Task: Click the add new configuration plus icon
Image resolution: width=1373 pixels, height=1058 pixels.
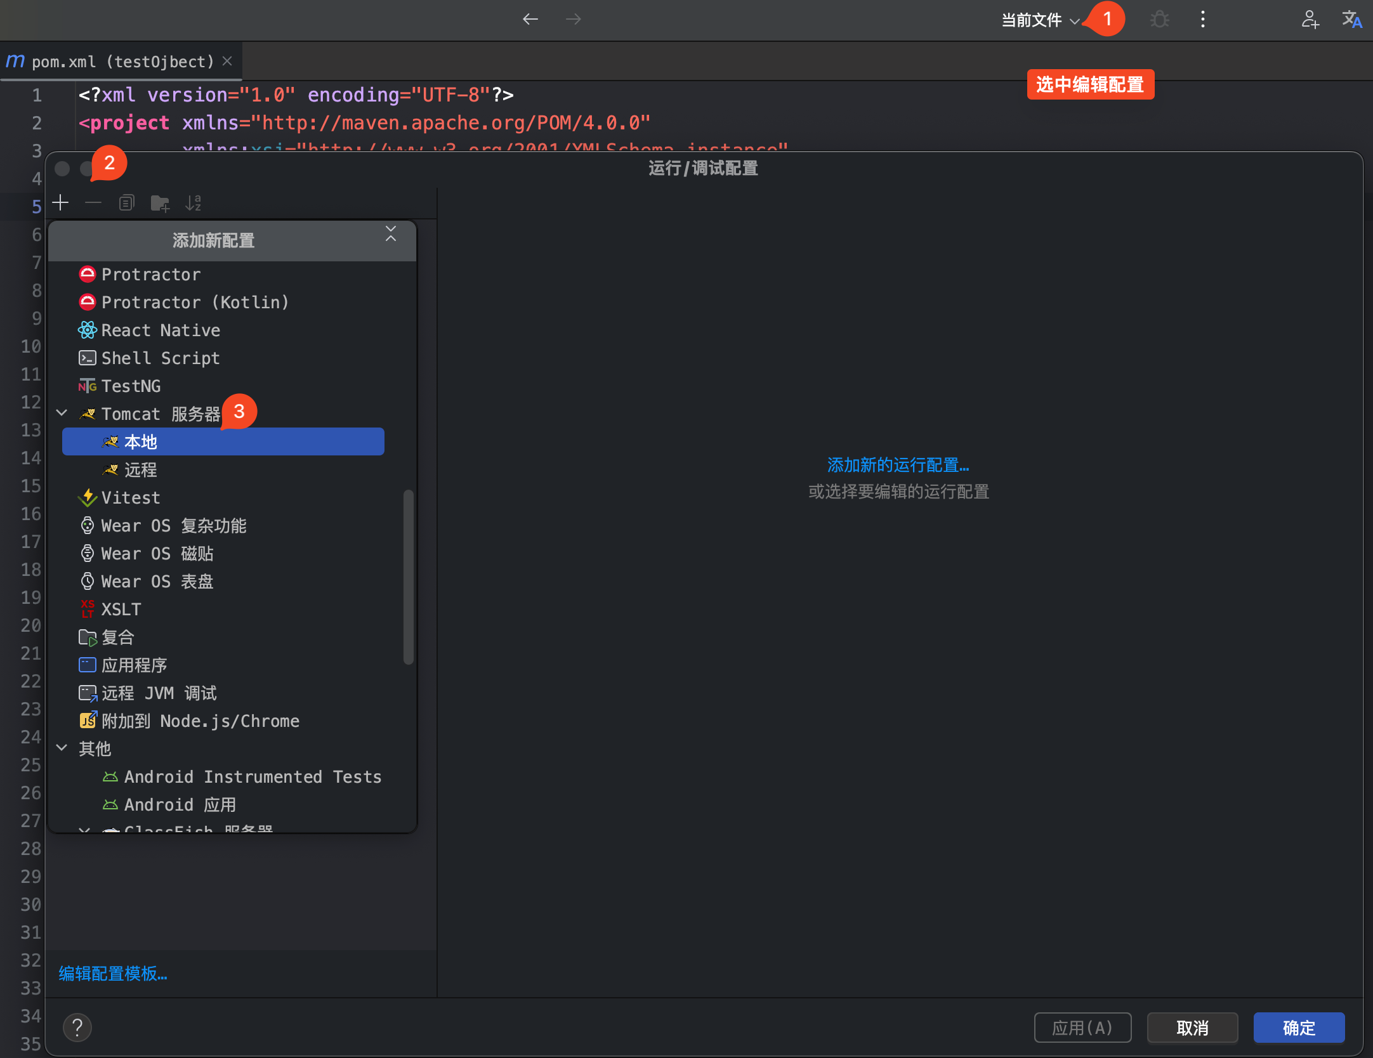Action: point(60,203)
